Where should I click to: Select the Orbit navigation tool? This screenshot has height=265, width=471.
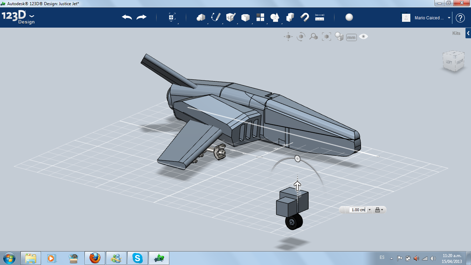coord(301,37)
